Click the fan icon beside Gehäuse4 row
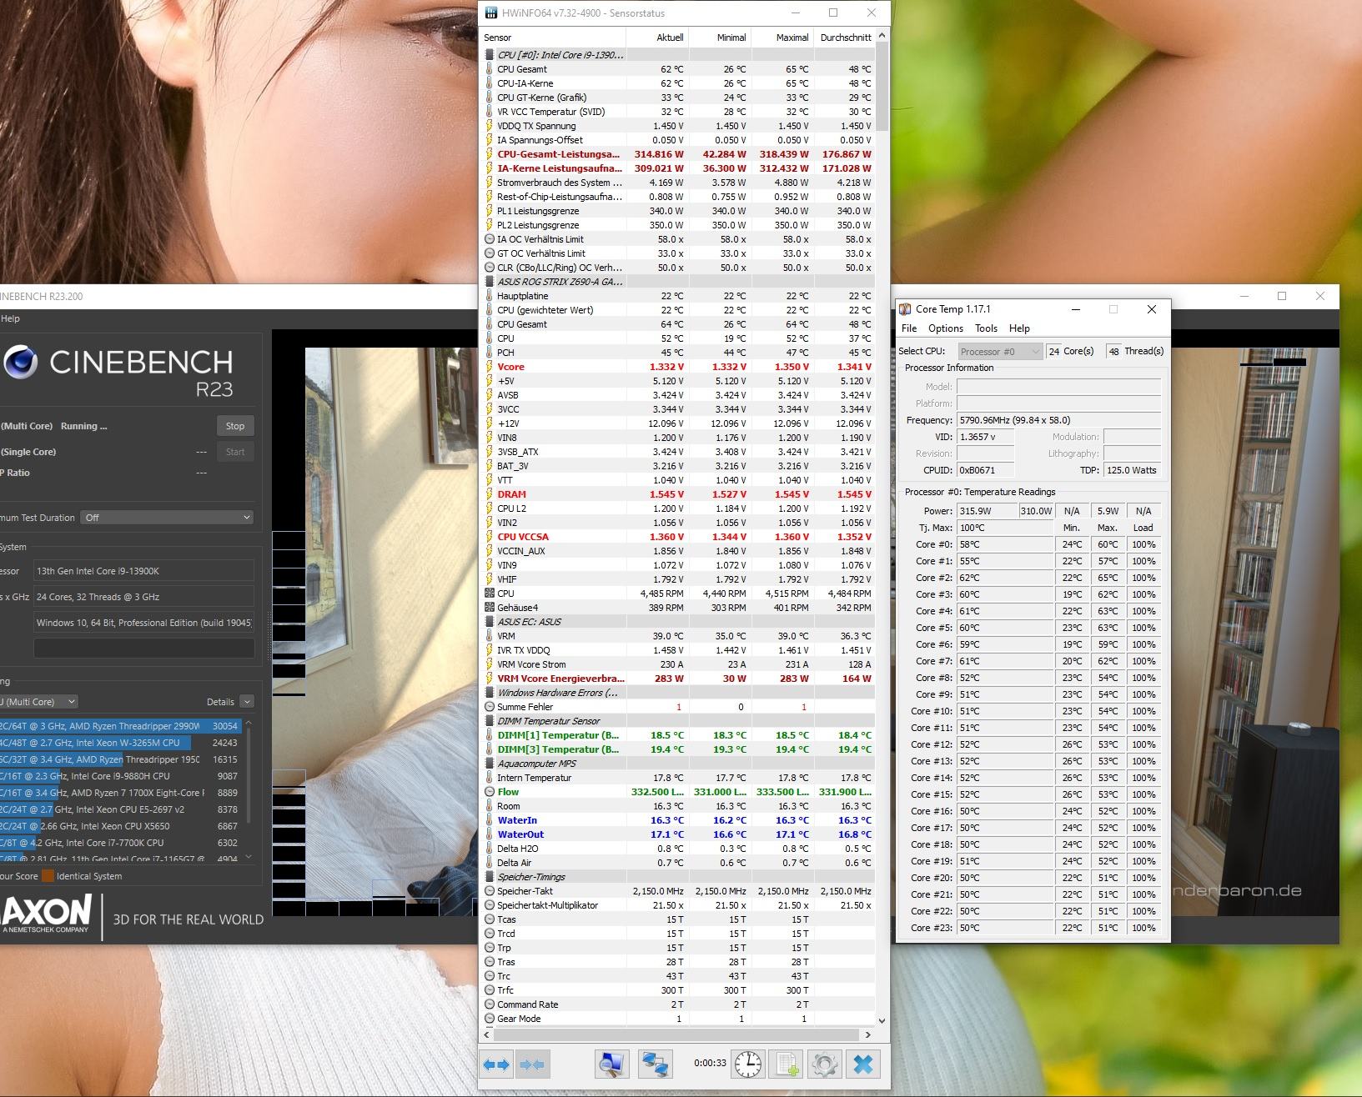This screenshot has height=1097, width=1362. point(490,608)
